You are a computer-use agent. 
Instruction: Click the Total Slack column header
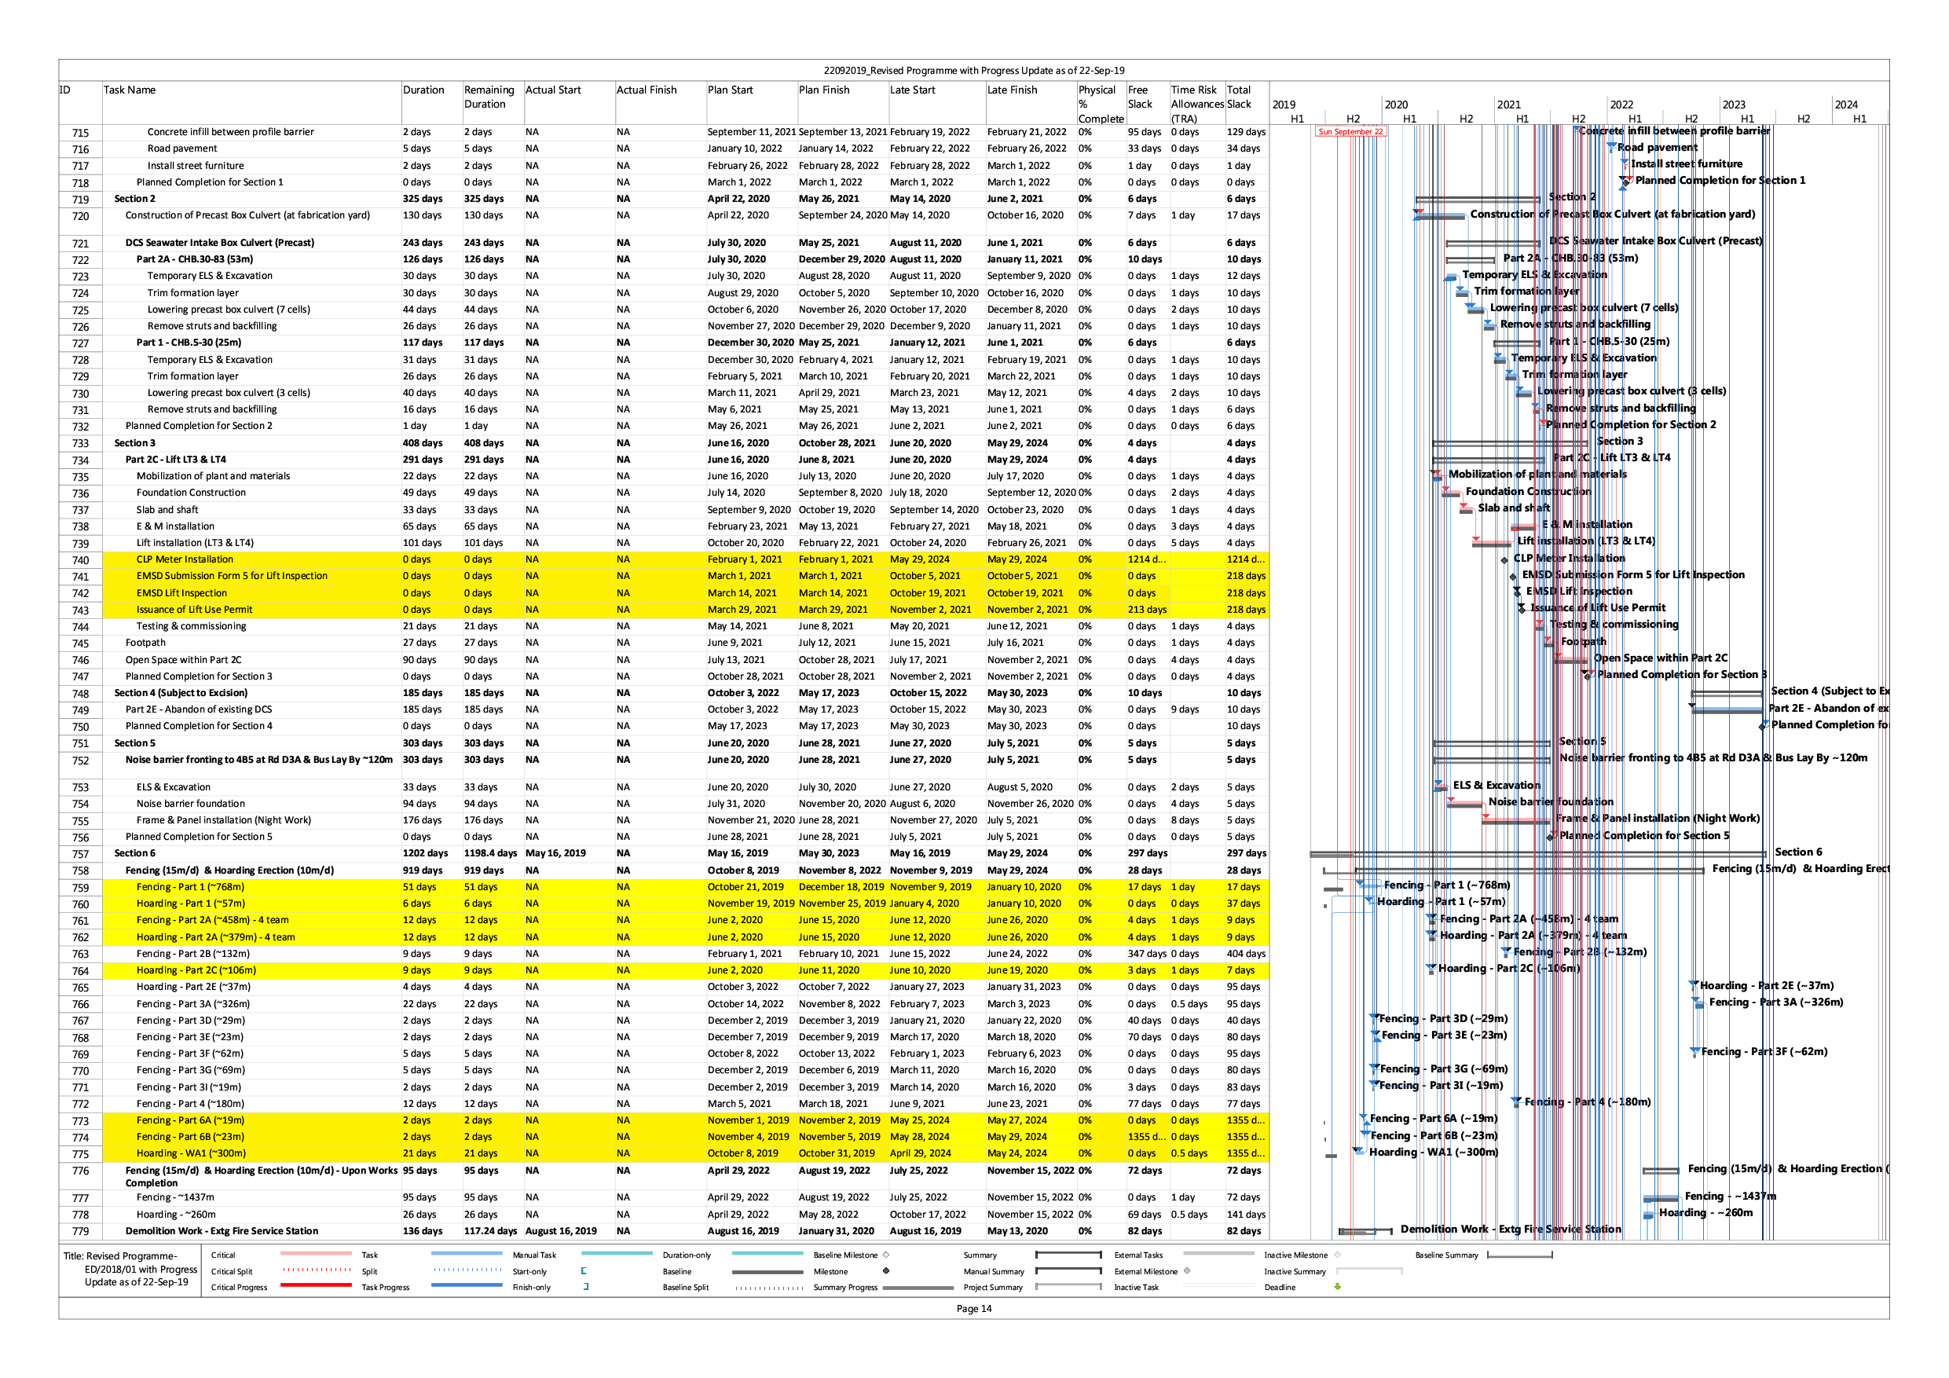[1240, 96]
